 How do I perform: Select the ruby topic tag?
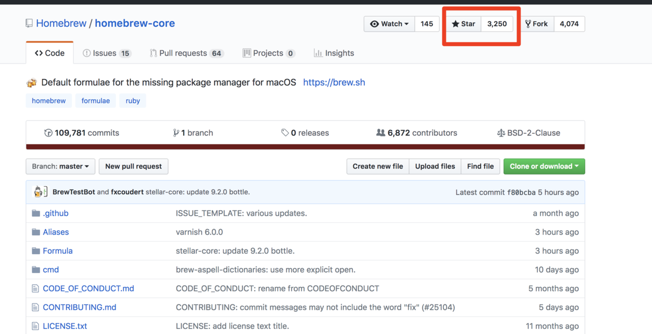click(x=133, y=101)
